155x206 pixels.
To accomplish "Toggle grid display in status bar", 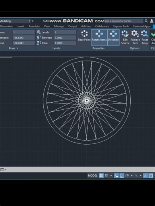I will point(101,175).
